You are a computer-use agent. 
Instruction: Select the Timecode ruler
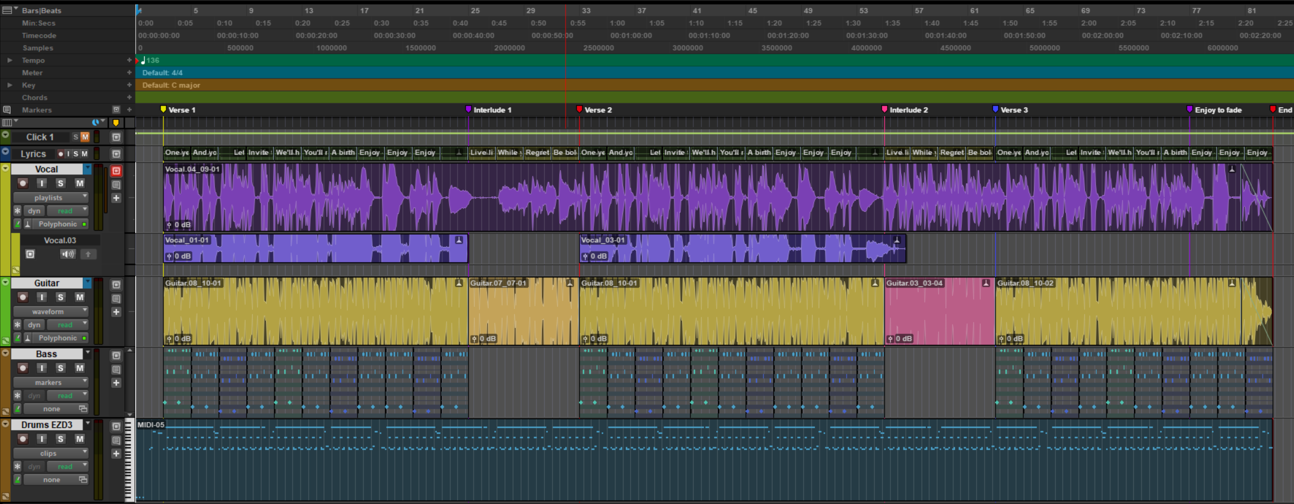pyautogui.click(x=38, y=36)
